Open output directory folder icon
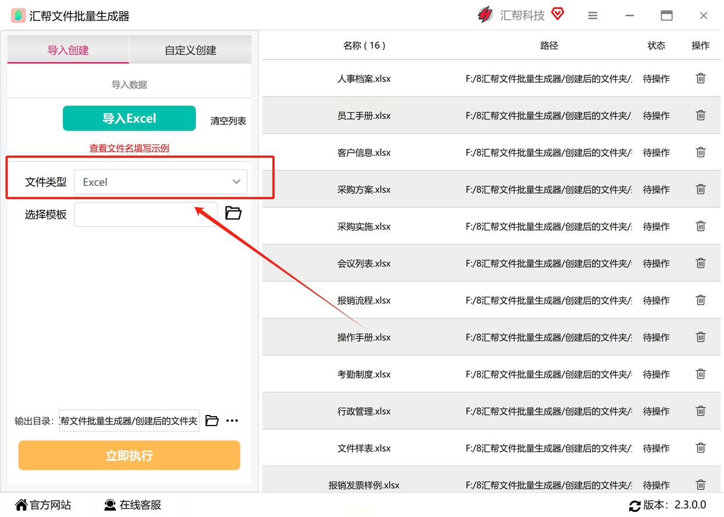This screenshot has height=517, width=724. (212, 420)
